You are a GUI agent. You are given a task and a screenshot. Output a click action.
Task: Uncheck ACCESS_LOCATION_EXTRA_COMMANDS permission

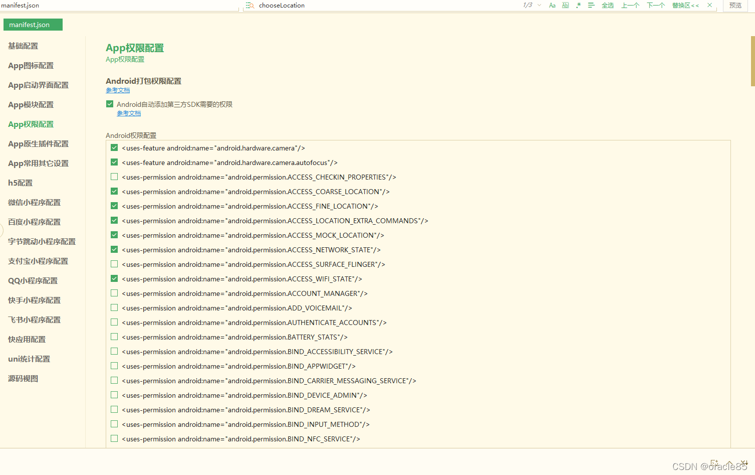coord(114,220)
